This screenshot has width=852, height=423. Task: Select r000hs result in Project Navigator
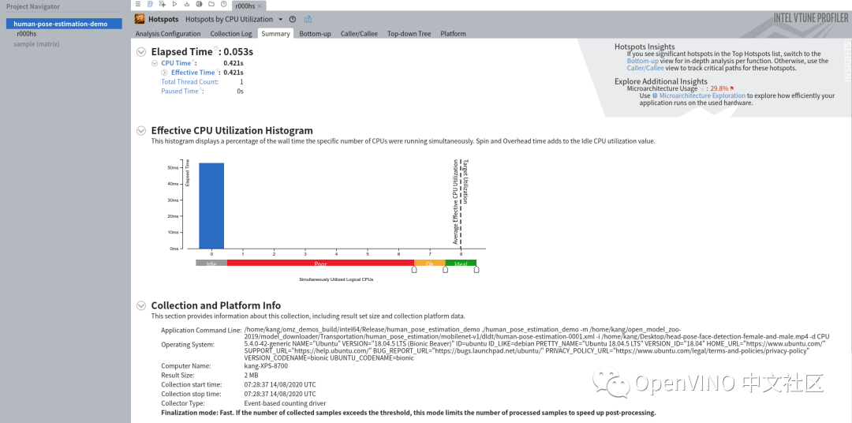pos(27,34)
